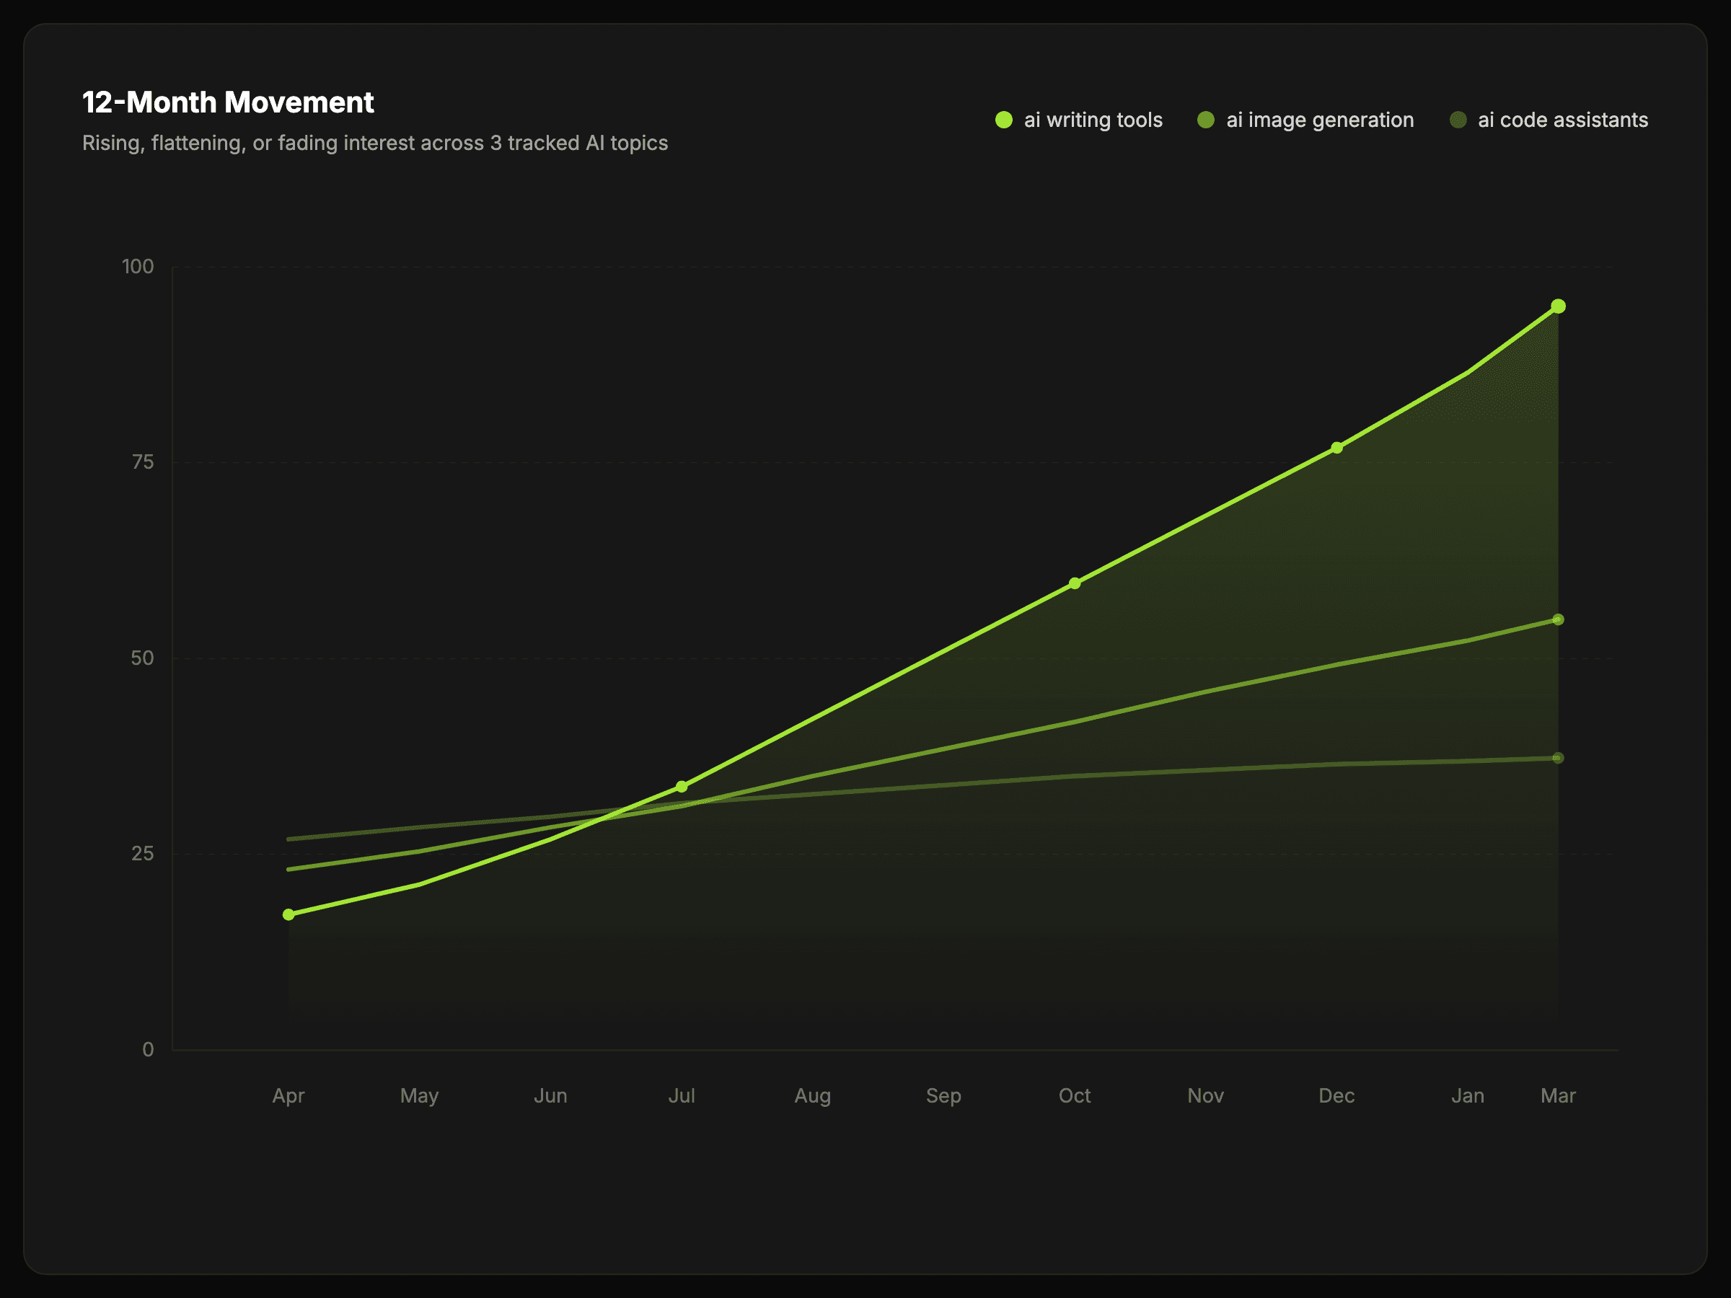The height and width of the screenshot is (1298, 1731).
Task: Click the Mar x-axis label
Action: pyautogui.click(x=1557, y=1095)
